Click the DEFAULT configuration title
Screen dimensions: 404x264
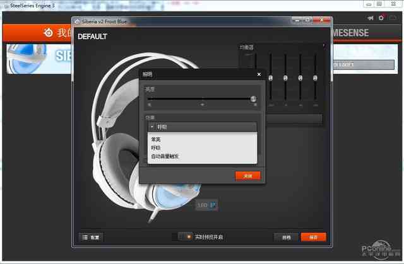(92, 37)
